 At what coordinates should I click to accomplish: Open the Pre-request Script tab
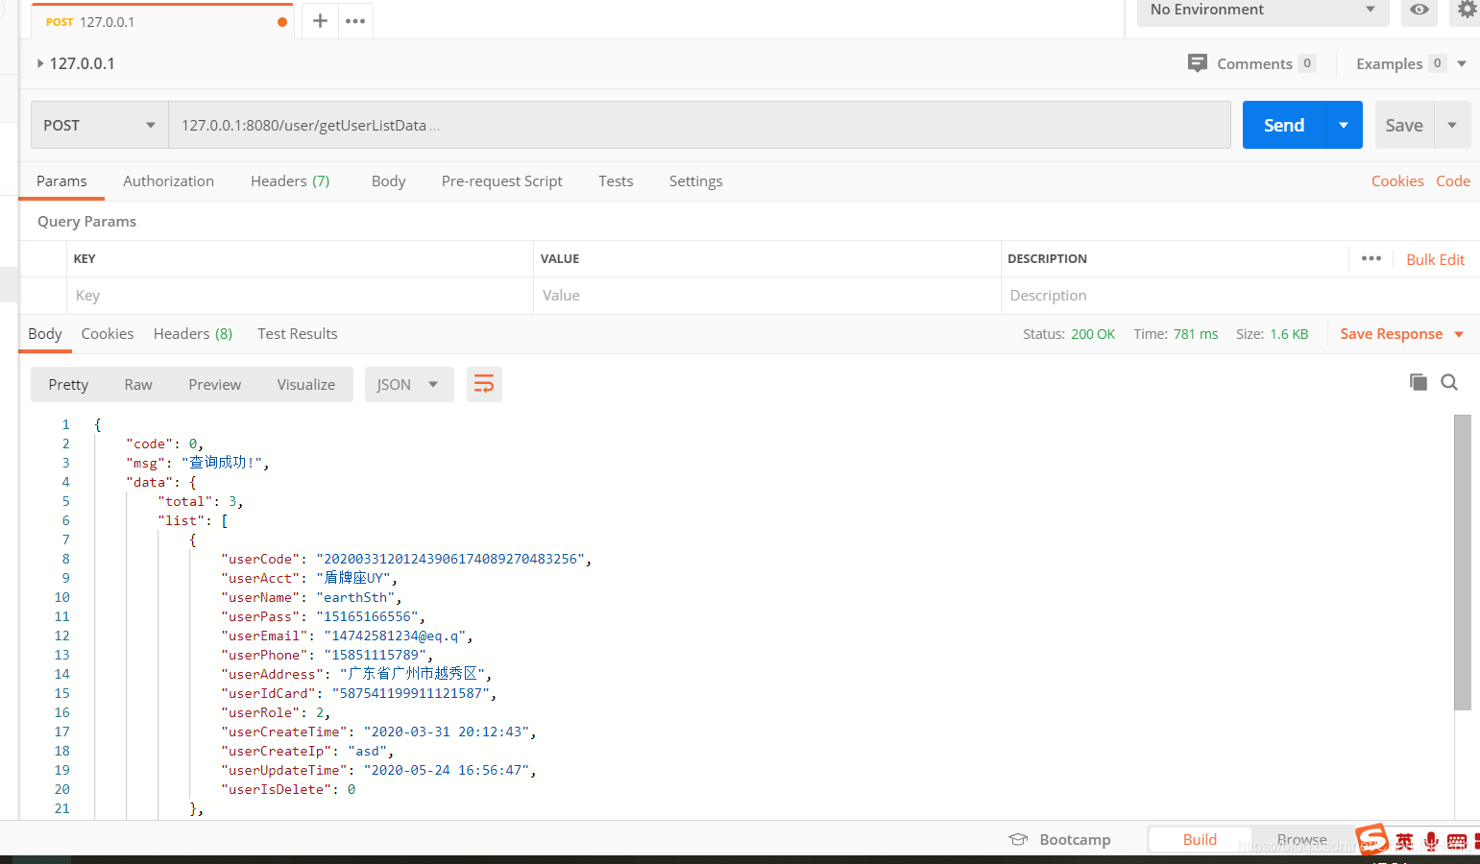click(x=501, y=180)
